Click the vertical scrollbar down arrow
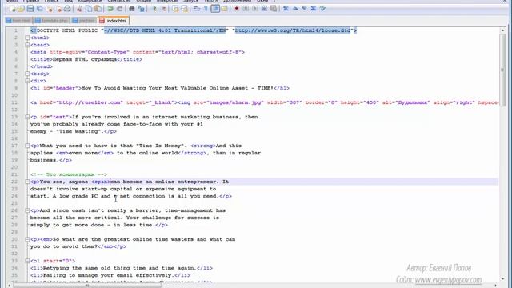This screenshot has height=288, width=512. (x=502, y=279)
